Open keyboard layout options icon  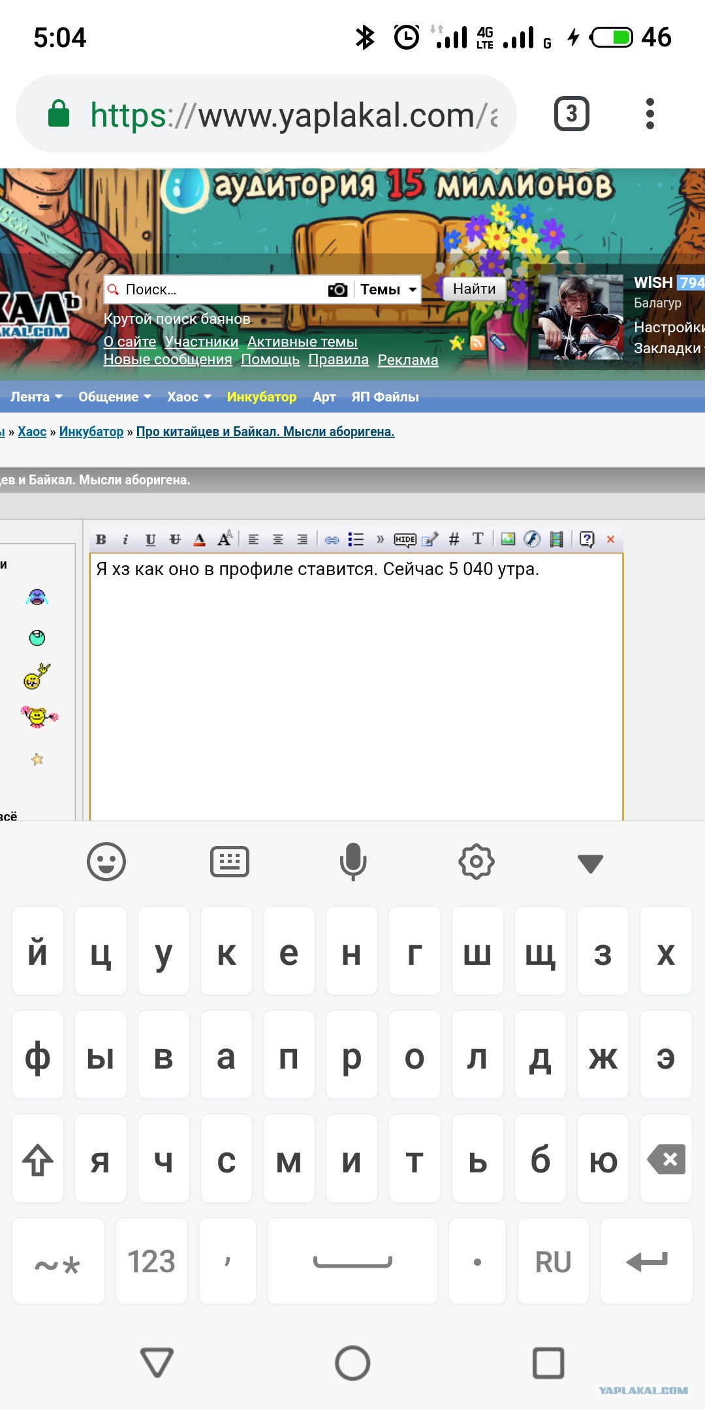[230, 862]
